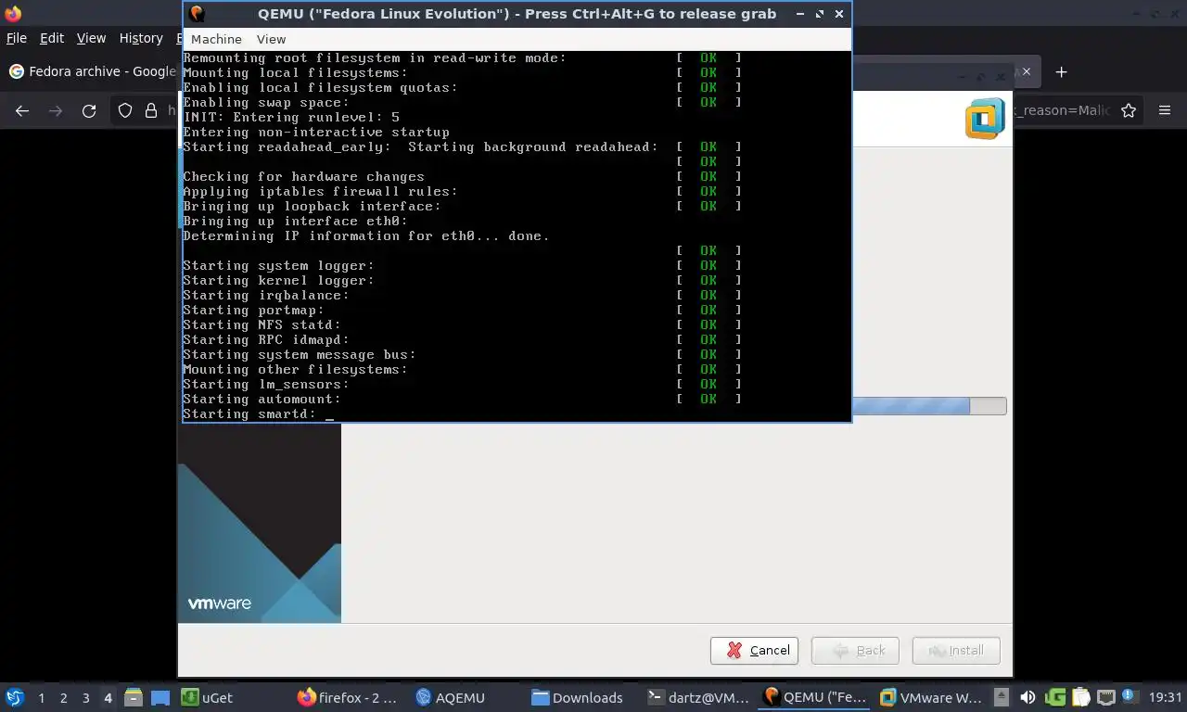Click the site lock icon in the address bar
1187x712 pixels.
pyautogui.click(x=151, y=110)
